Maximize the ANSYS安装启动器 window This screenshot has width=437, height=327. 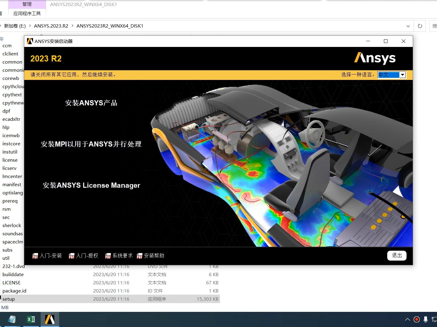click(x=386, y=41)
